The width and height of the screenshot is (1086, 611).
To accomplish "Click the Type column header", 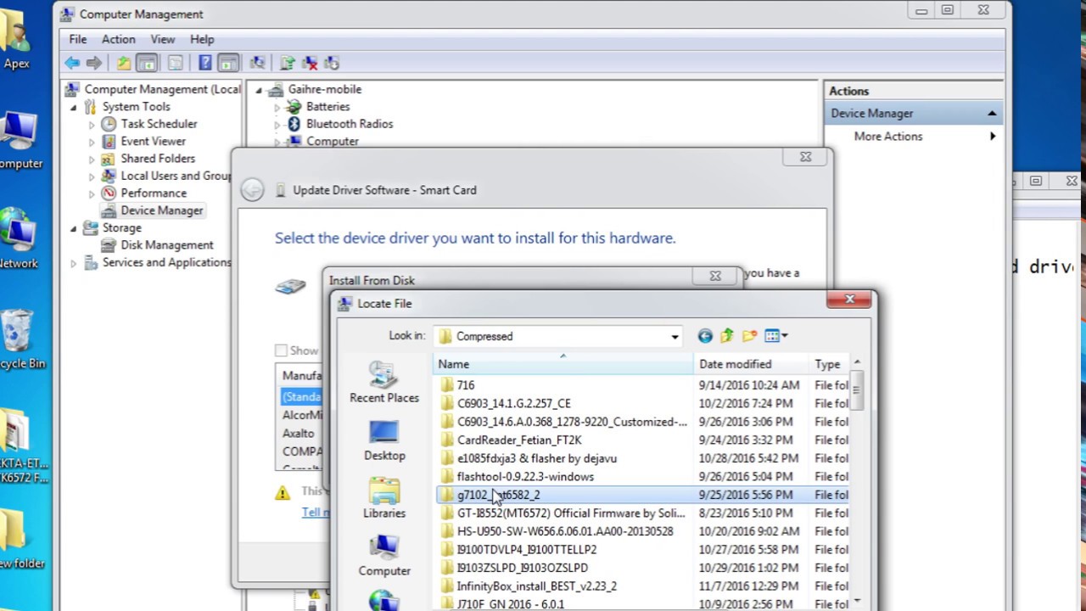I will click(x=829, y=364).
